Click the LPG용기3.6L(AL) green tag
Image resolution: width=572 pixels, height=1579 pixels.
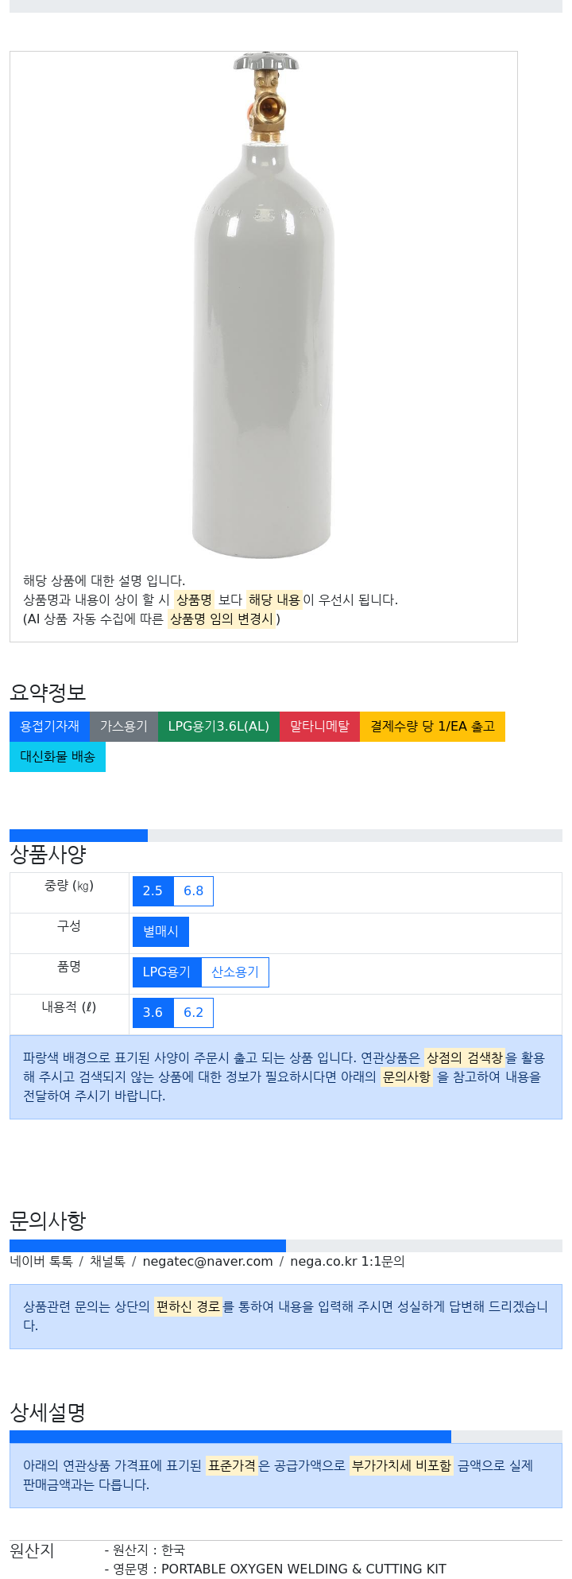point(218,727)
